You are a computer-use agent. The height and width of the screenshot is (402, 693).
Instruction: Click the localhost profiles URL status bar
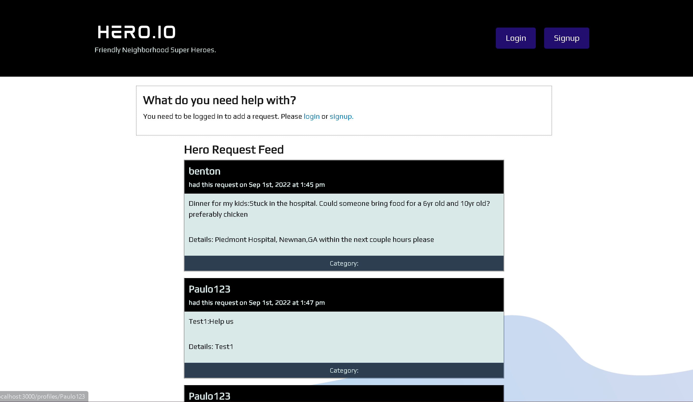43,396
